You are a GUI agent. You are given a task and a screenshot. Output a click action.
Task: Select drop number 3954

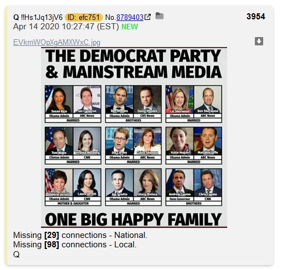tap(256, 17)
